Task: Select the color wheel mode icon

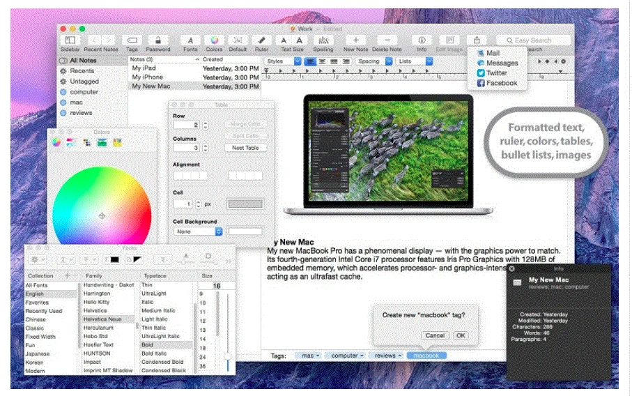Action: point(56,142)
